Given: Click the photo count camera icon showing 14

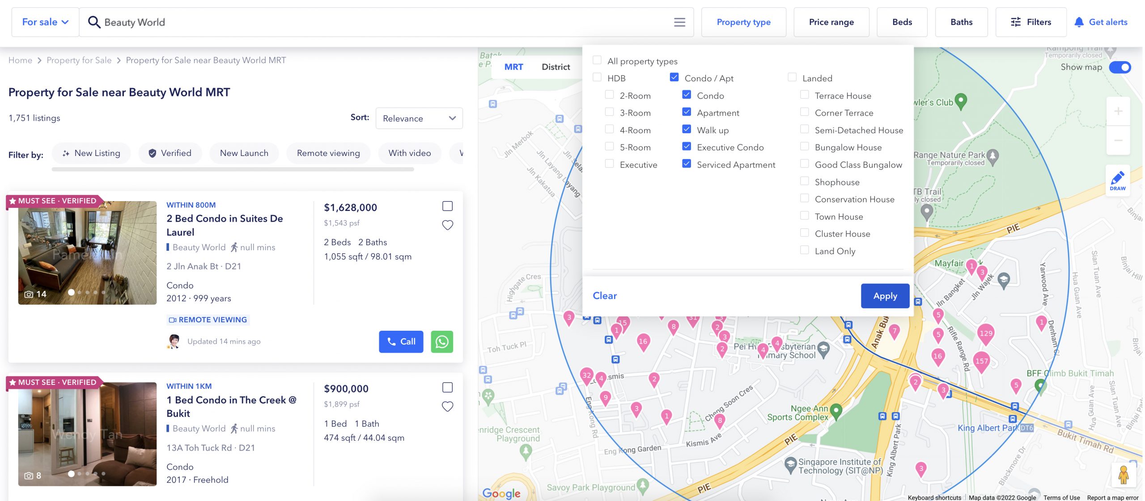Looking at the screenshot, I should click(29, 294).
